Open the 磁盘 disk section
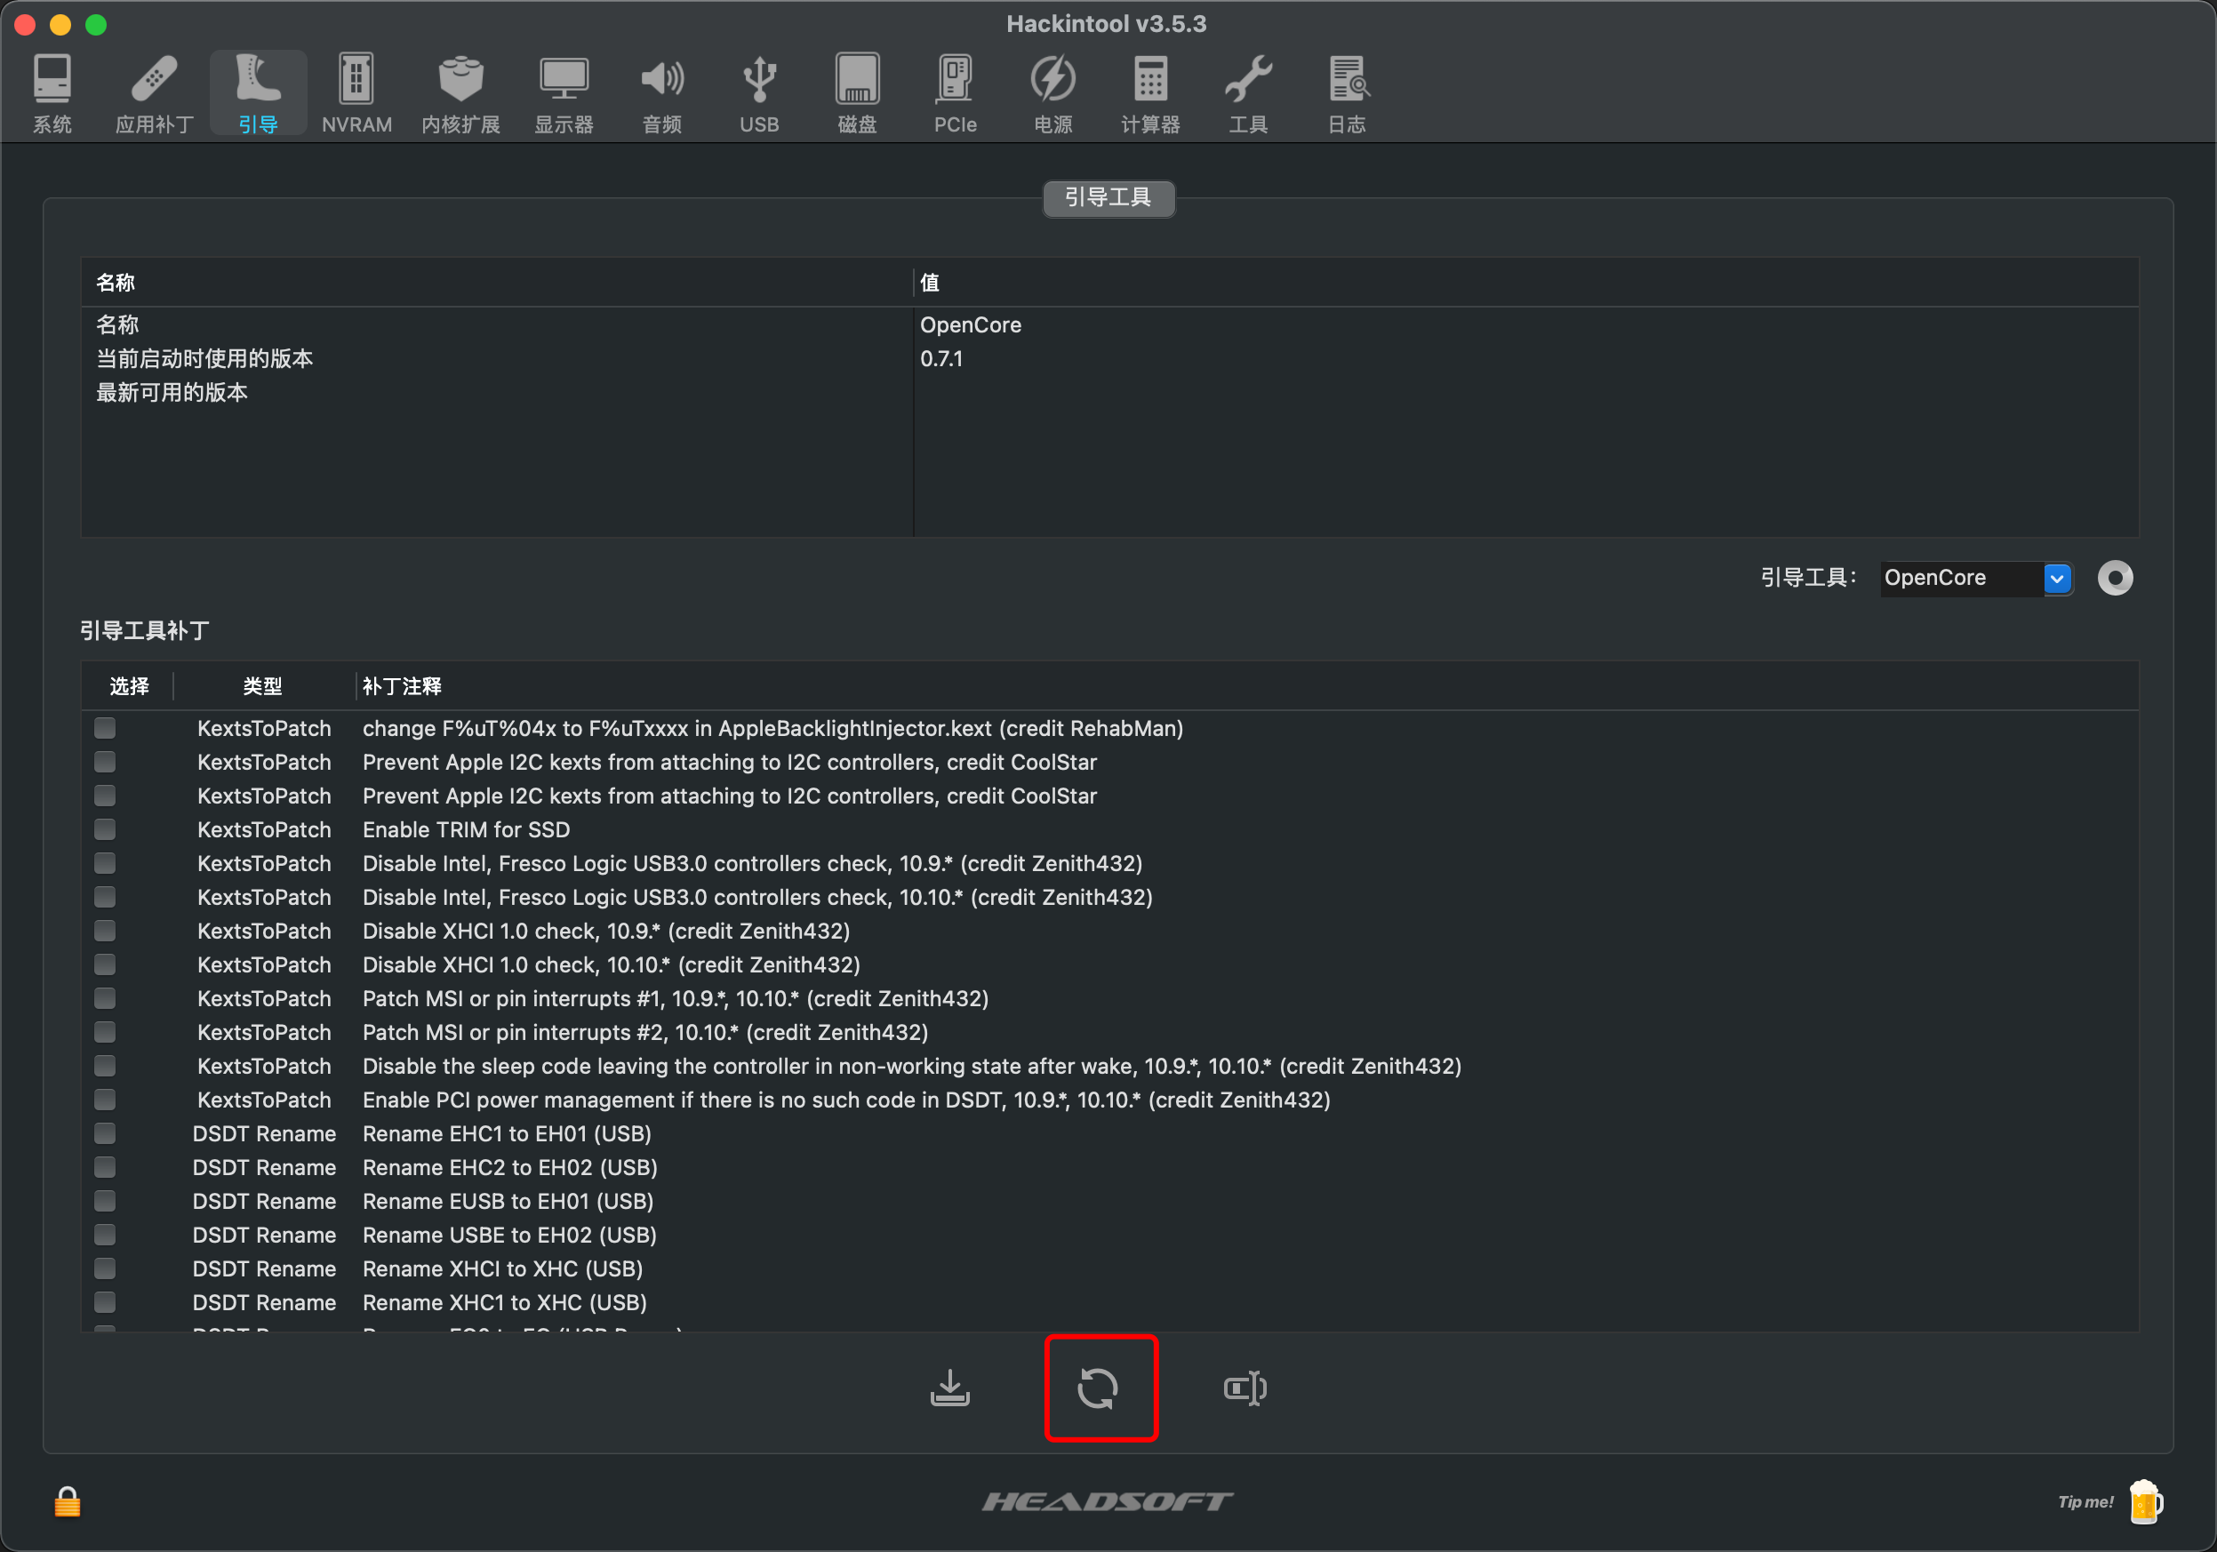Screen dimensions: 2217x1552 click(x=858, y=93)
